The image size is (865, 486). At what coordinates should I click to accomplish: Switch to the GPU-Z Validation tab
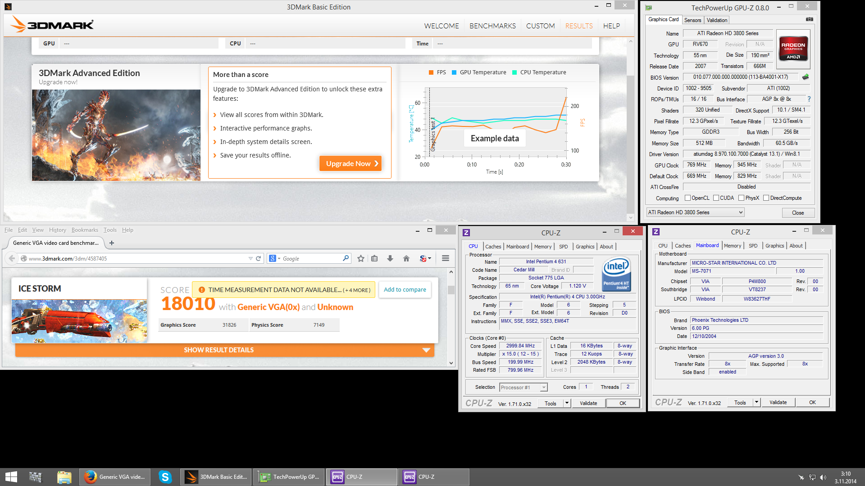tap(717, 20)
